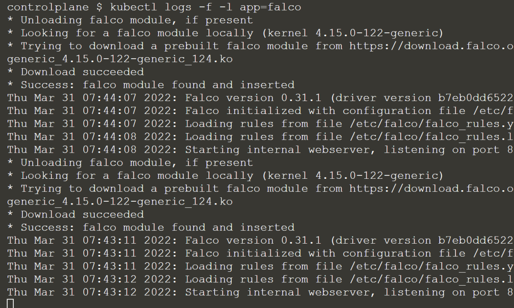This screenshot has height=308, width=514.
Task: Click Download succeeded message preceding the 07:43:11 entries
Action: coord(82,215)
